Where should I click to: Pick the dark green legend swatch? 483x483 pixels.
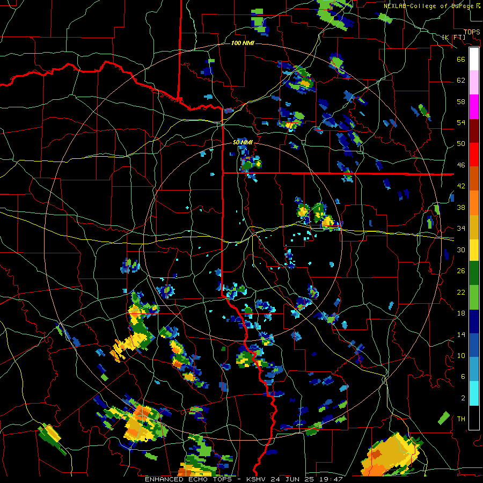tap(474, 273)
